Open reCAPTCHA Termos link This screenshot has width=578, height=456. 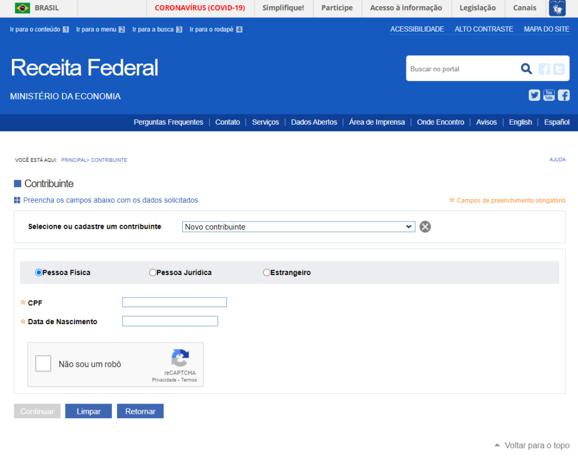[x=189, y=380]
